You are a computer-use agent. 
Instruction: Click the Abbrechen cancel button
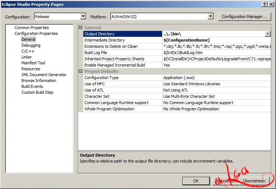[x=226, y=181]
